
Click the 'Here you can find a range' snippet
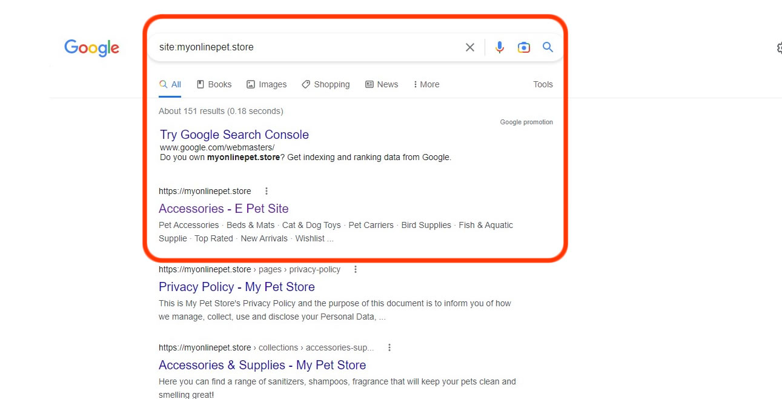(x=337, y=388)
